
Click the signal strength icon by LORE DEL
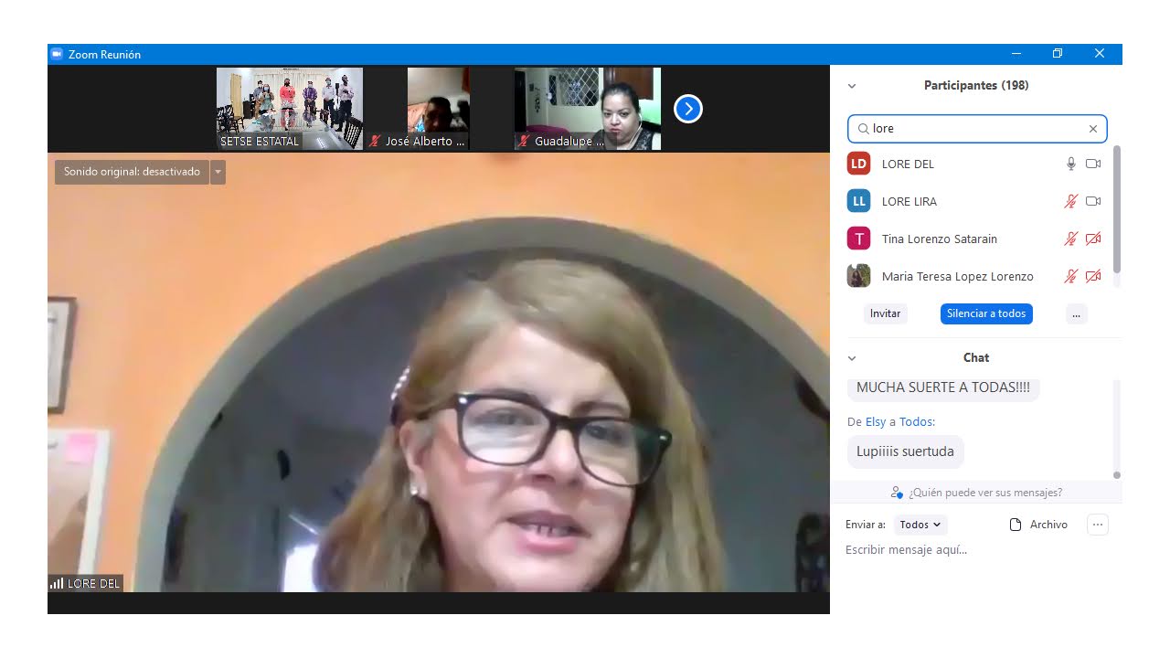(57, 583)
